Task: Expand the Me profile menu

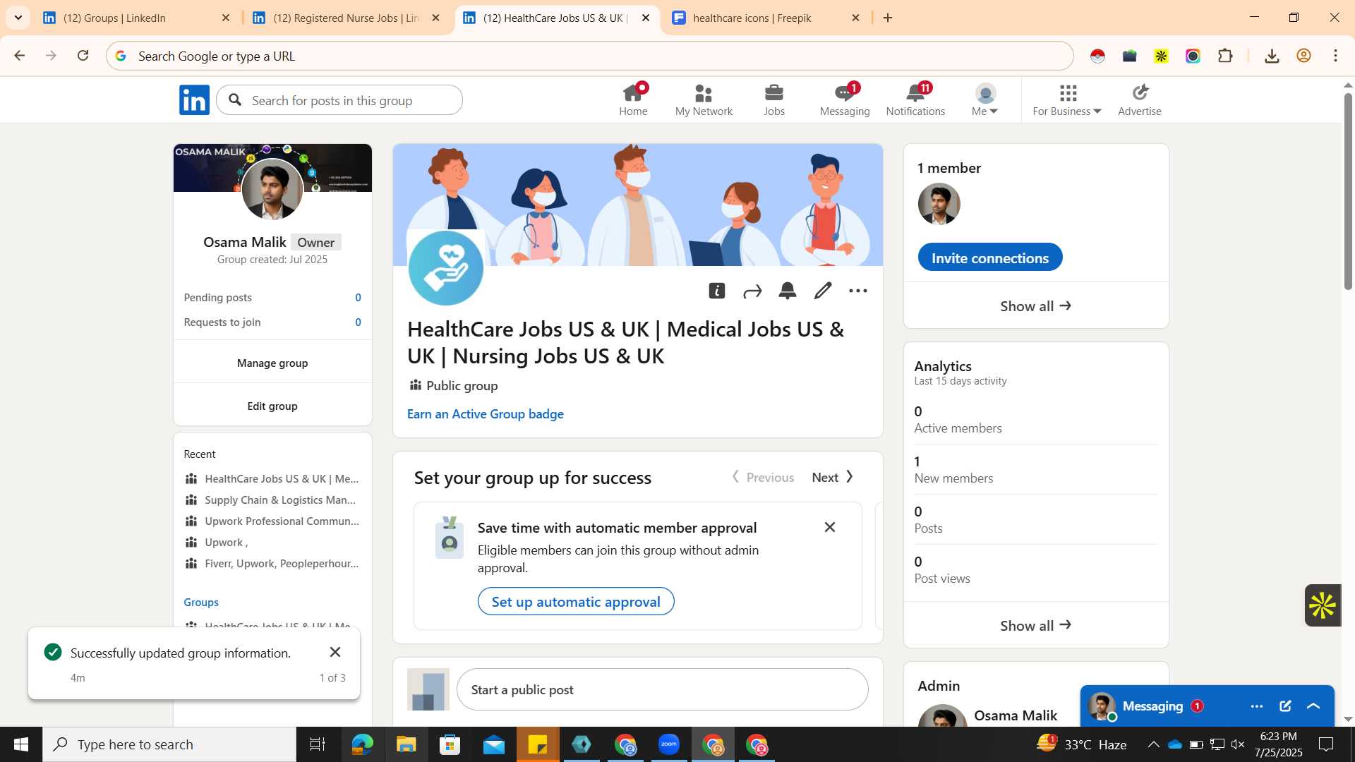Action: click(985, 100)
